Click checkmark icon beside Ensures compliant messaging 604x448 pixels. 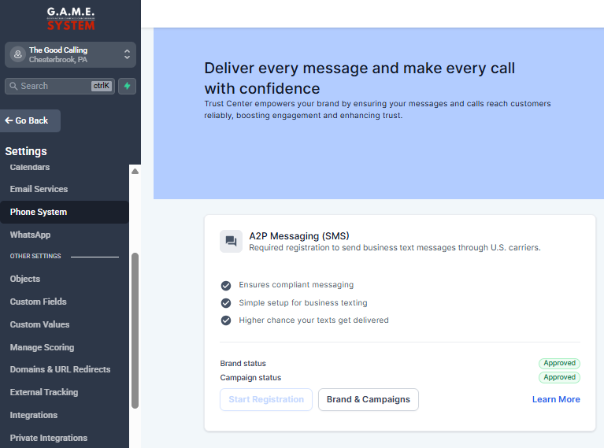(x=226, y=286)
